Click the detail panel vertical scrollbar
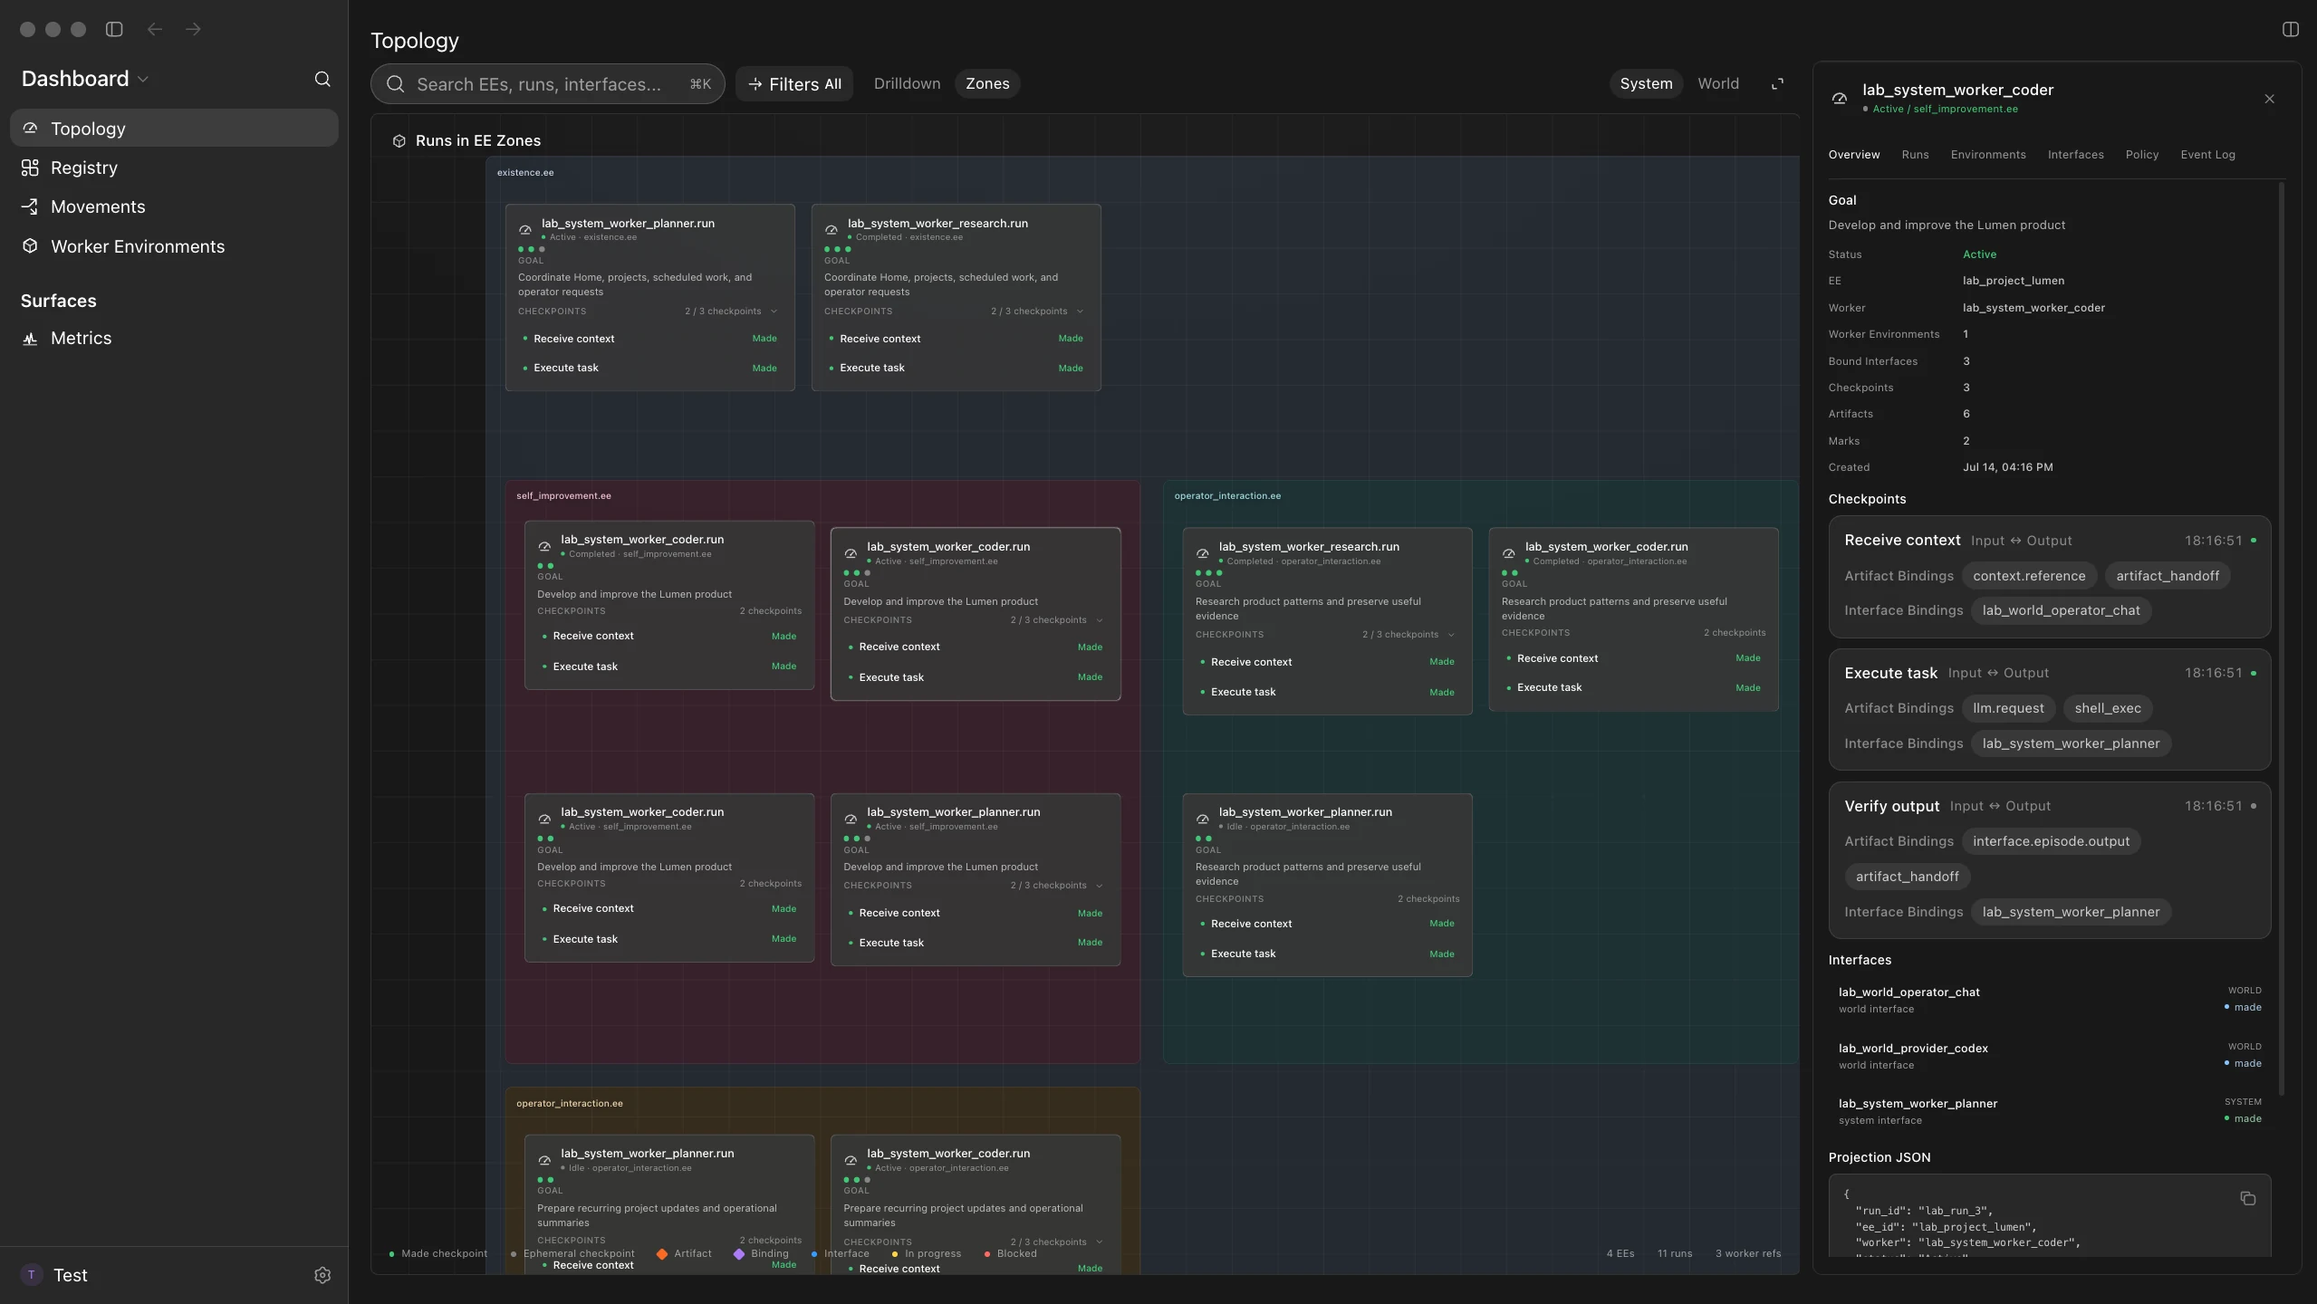 [x=2281, y=638]
